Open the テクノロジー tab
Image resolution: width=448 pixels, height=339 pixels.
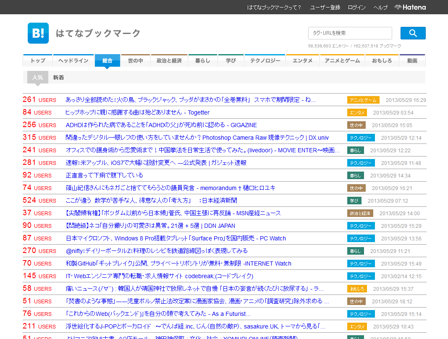click(x=265, y=60)
